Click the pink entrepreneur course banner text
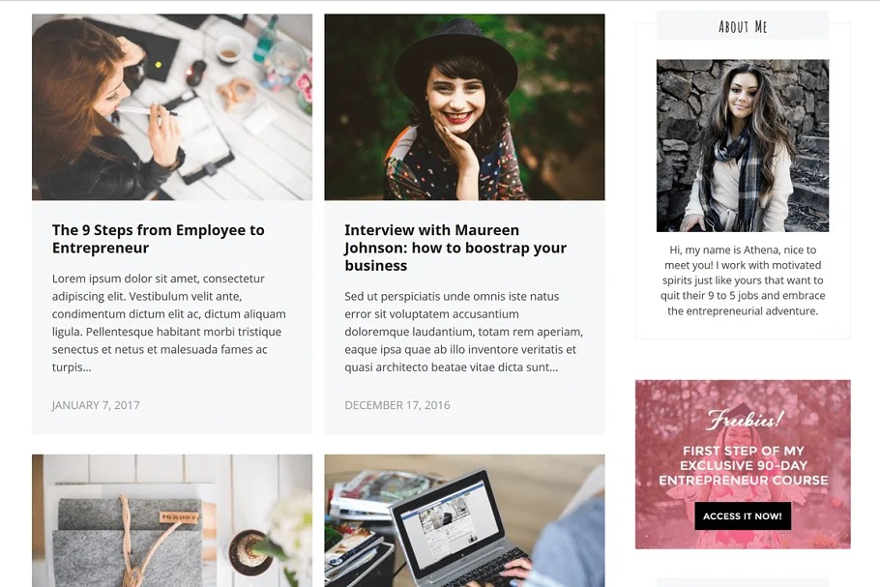 click(x=743, y=465)
